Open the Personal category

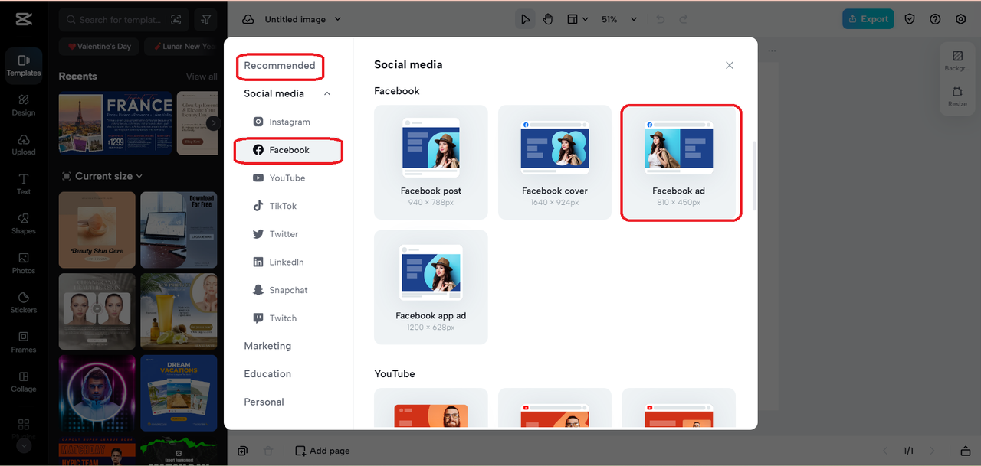[x=264, y=402]
